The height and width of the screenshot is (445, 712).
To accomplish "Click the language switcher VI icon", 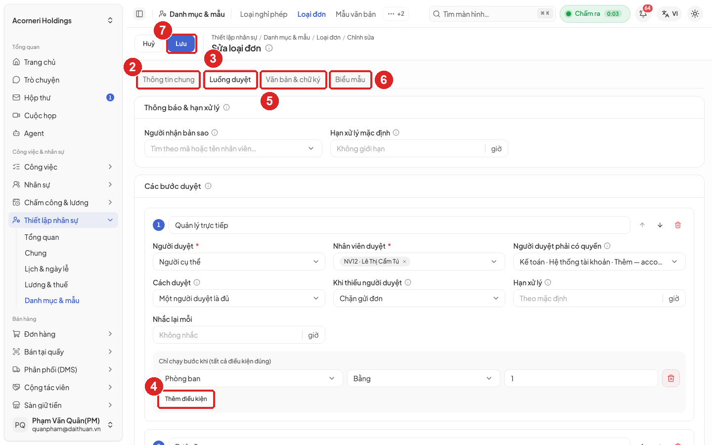I will [x=670, y=14].
